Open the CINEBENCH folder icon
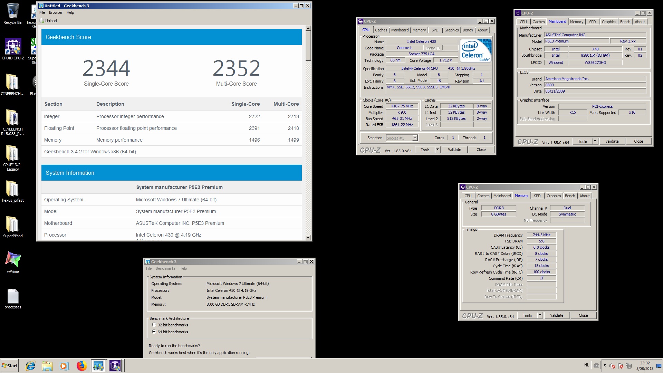 (x=13, y=85)
